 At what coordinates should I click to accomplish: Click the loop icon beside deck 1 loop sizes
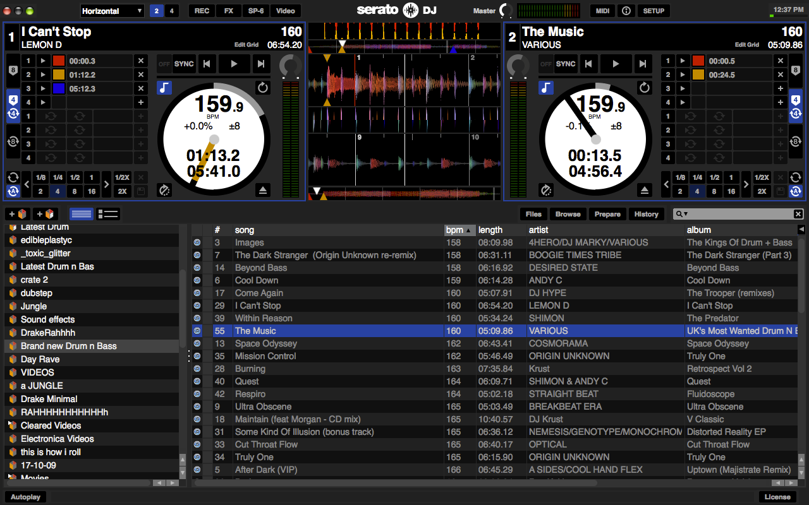13,177
